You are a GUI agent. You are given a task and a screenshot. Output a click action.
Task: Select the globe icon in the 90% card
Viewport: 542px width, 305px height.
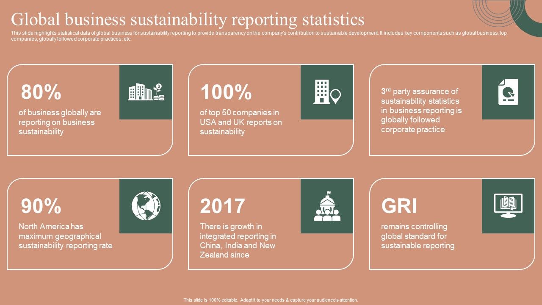click(146, 206)
